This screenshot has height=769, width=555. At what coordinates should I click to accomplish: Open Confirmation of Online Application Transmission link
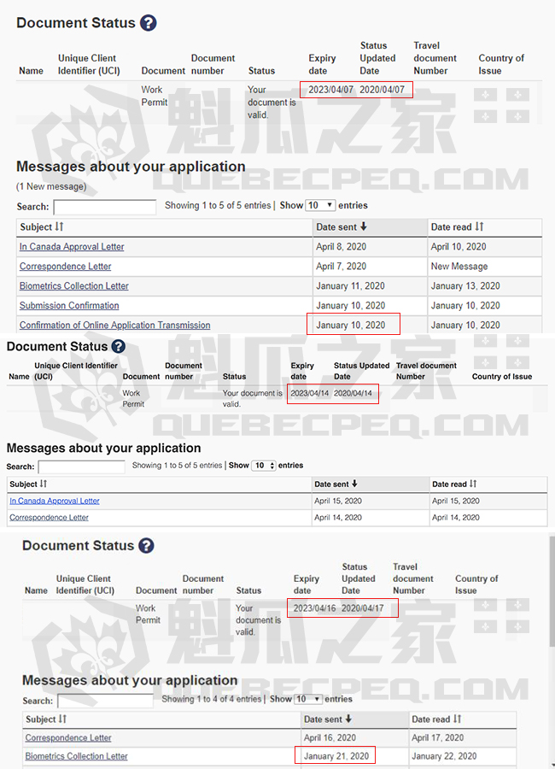click(x=114, y=326)
